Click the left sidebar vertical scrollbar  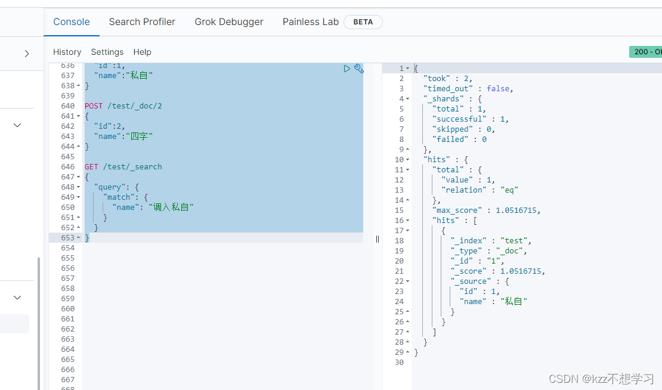click(x=39, y=323)
